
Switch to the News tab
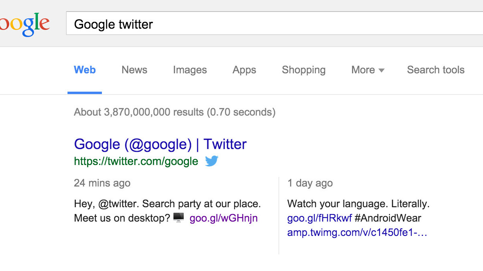click(x=134, y=70)
